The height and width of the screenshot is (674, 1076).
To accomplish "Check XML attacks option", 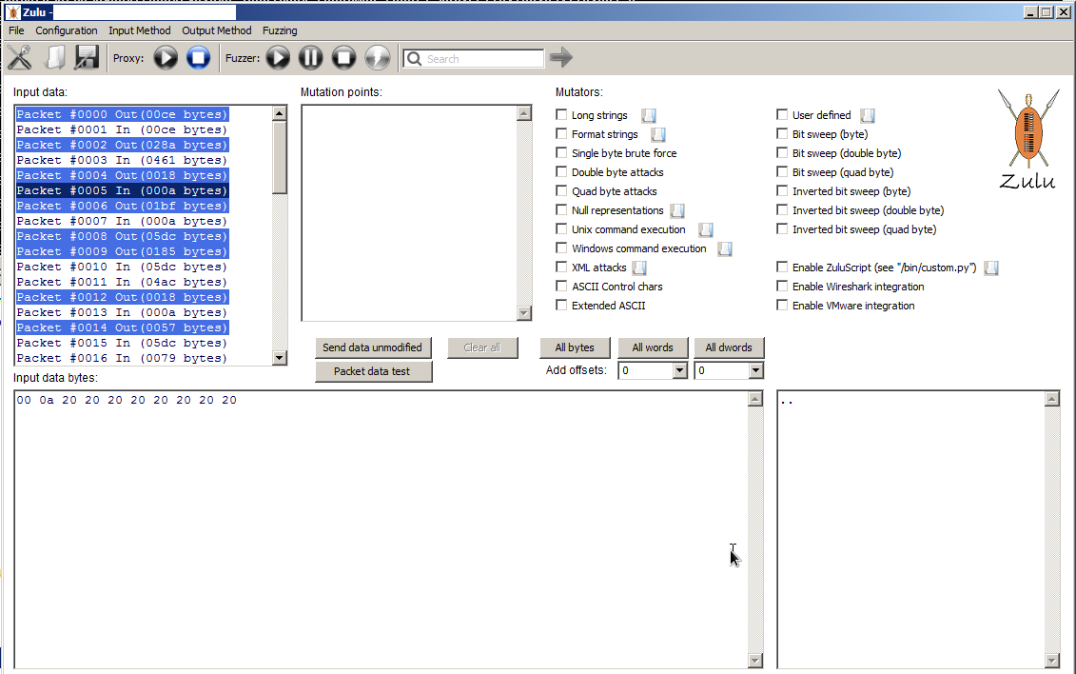I will click(x=561, y=267).
